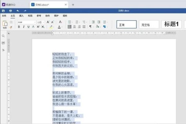Right-align the selected text
186x124 pixels.
79,27
